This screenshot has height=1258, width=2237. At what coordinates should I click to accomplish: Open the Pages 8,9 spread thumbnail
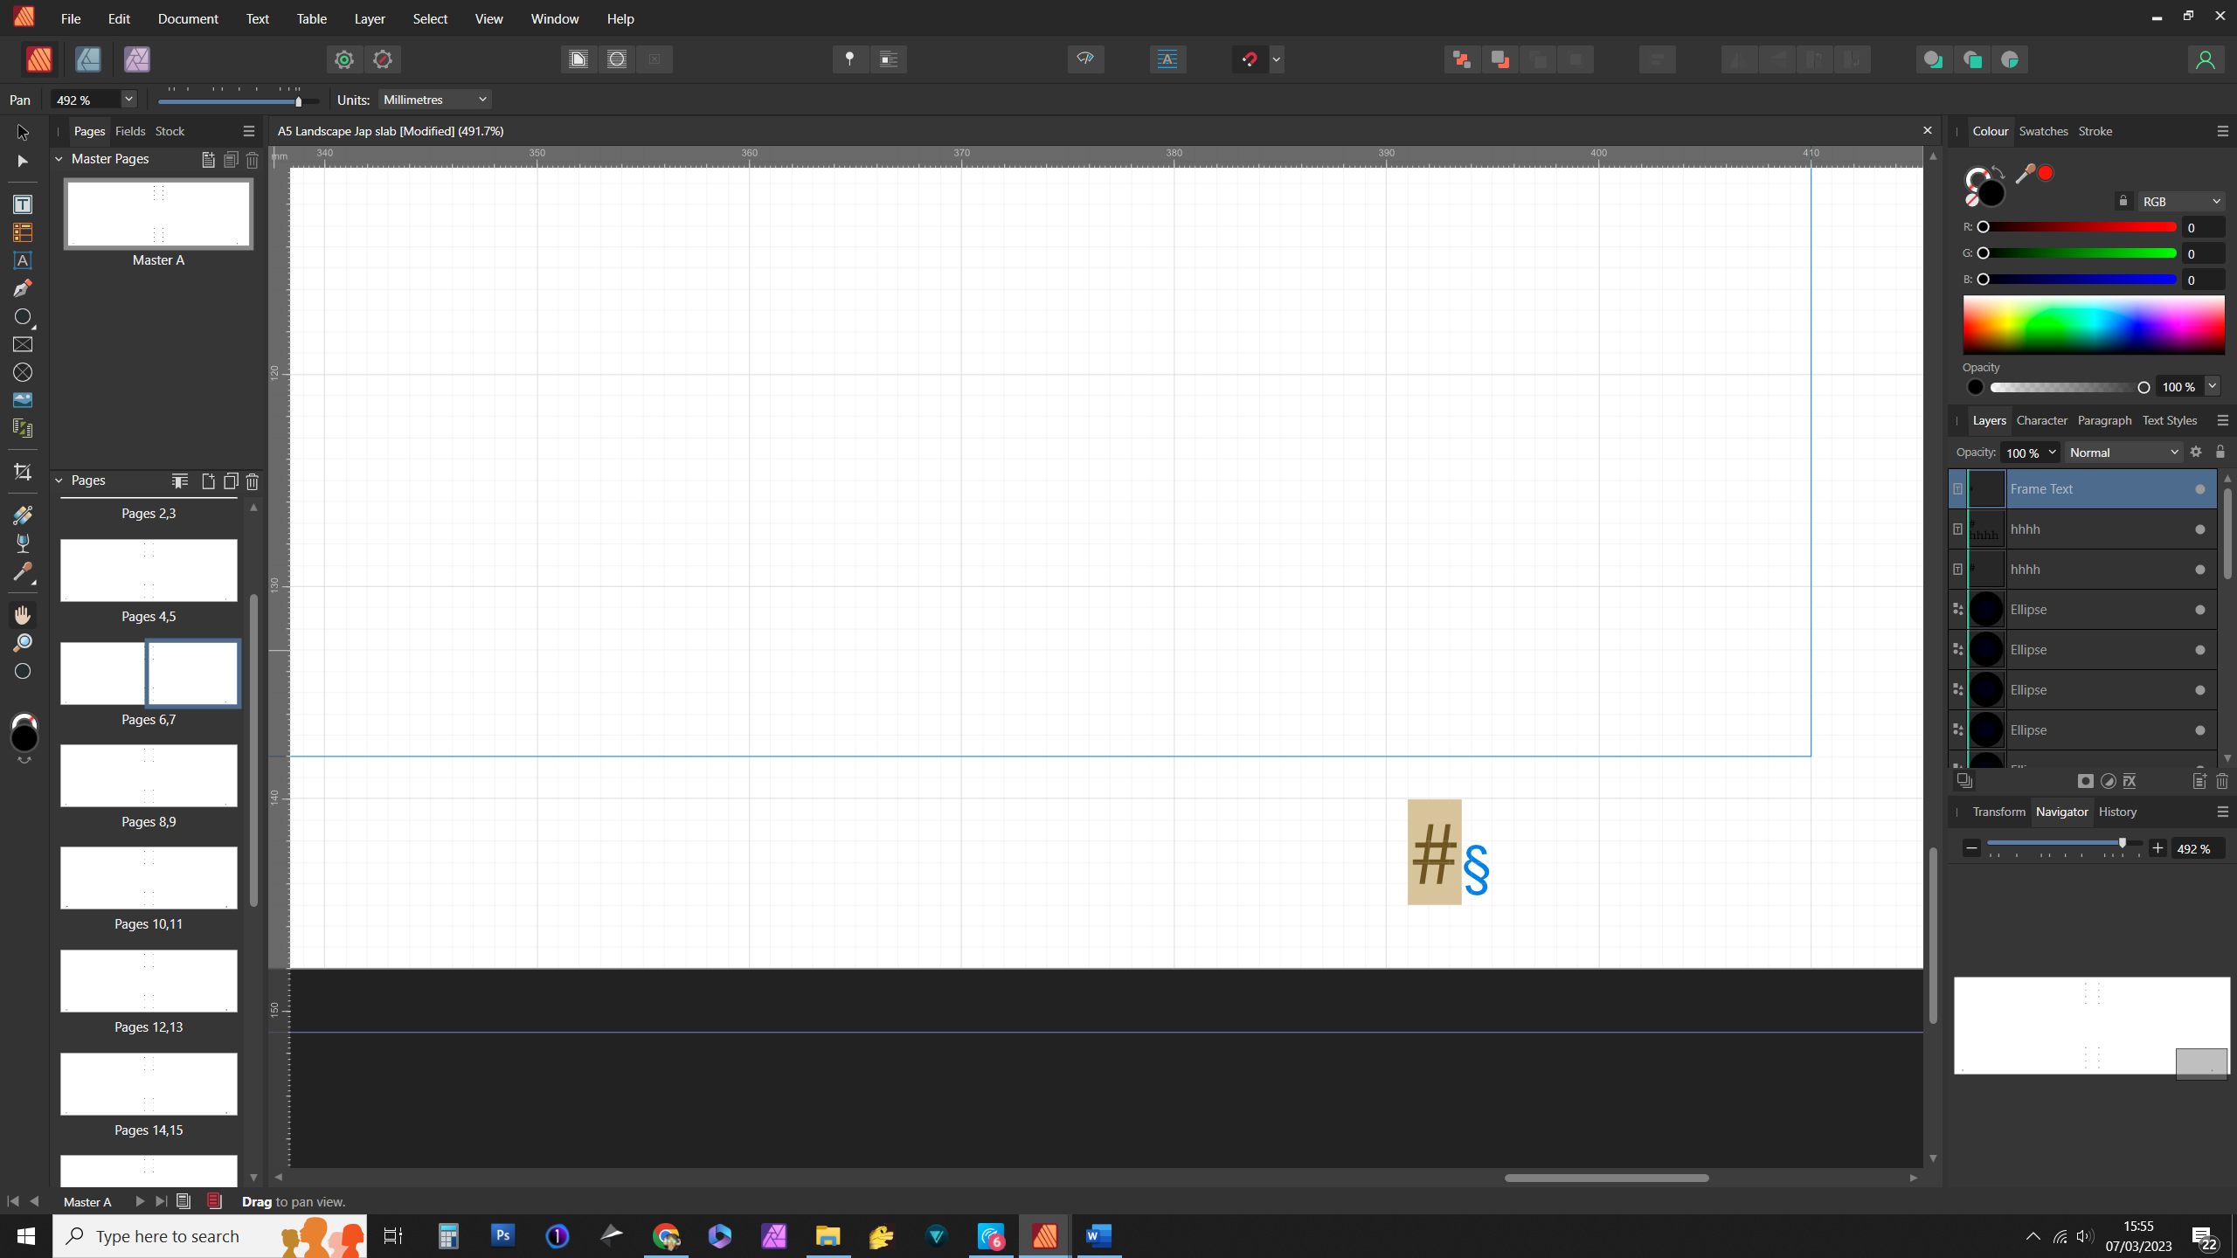pyautogui.click(x=149, y=776)
